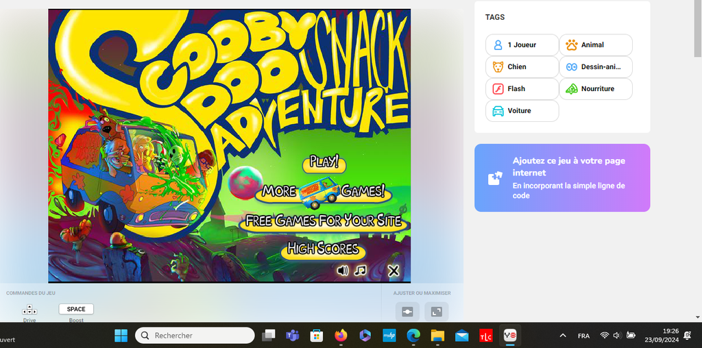Click the Rechercher taskbar search box
702x348 pixels.
[195, 336]
